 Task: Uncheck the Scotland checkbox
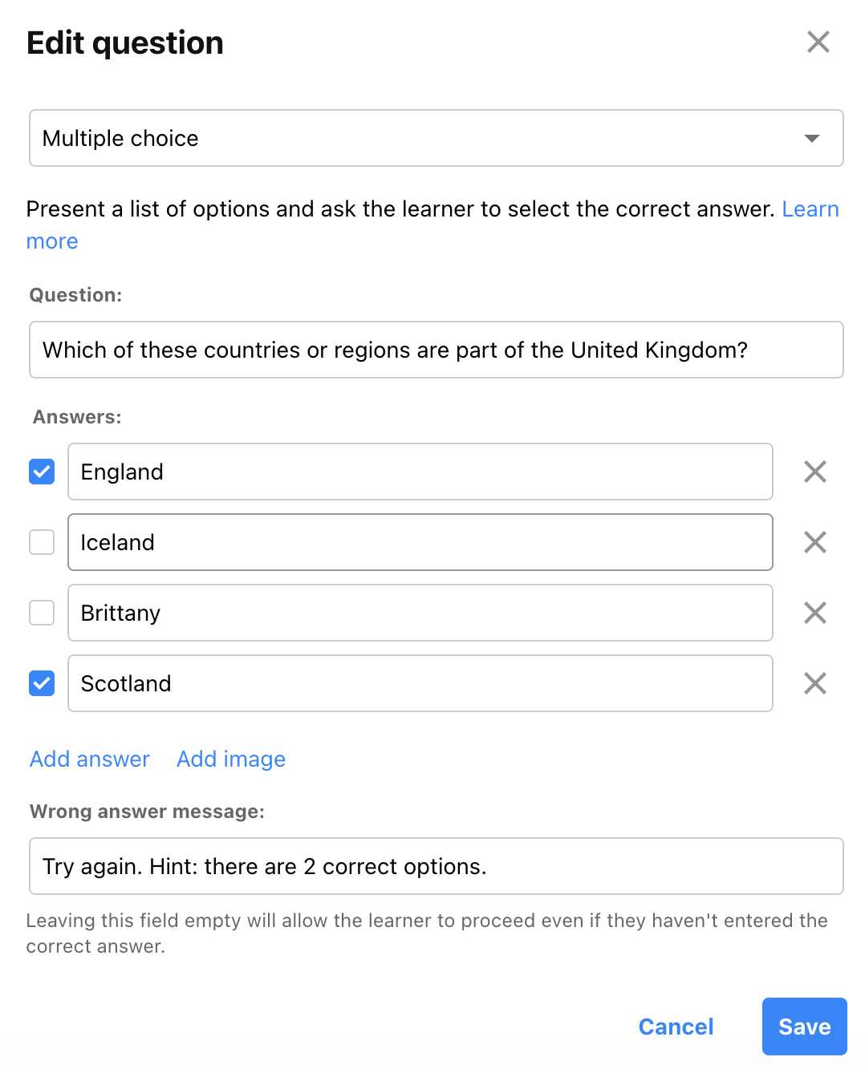click(42, 683)
